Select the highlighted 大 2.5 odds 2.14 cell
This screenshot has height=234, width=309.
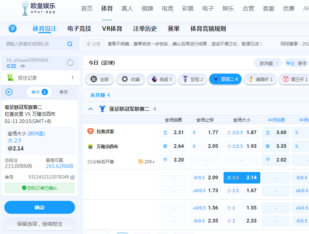click(242, 177)
